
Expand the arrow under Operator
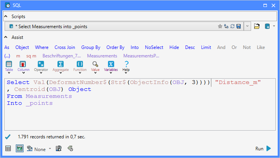pos(41,73)
